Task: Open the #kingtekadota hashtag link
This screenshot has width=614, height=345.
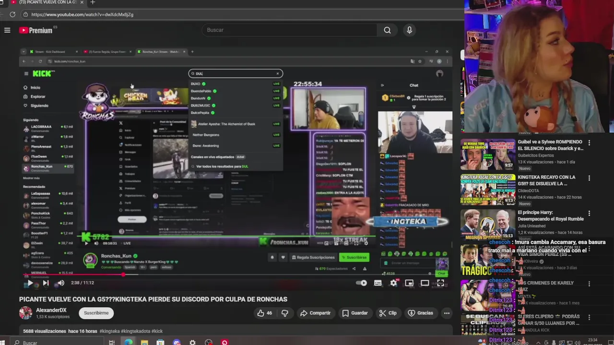Action: 135,331
